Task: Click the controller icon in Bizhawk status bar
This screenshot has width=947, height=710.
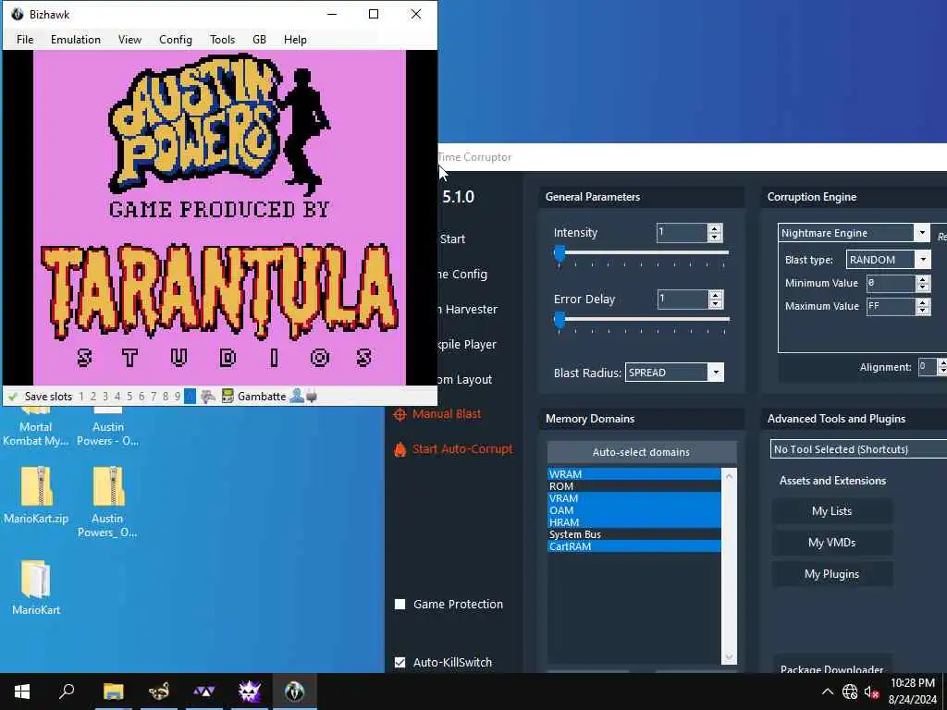Action: click(208, 397)
